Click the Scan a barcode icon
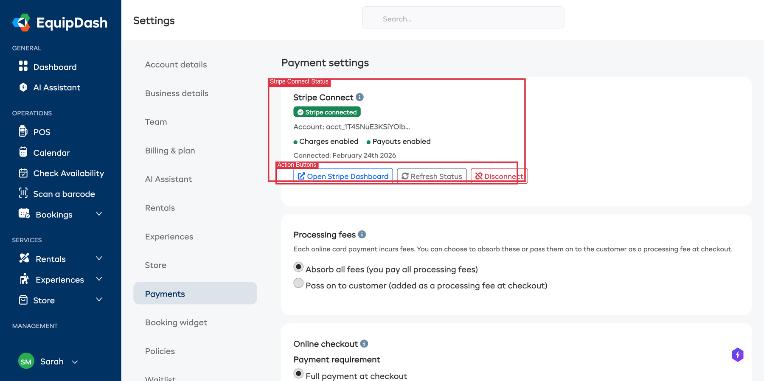 23,193
